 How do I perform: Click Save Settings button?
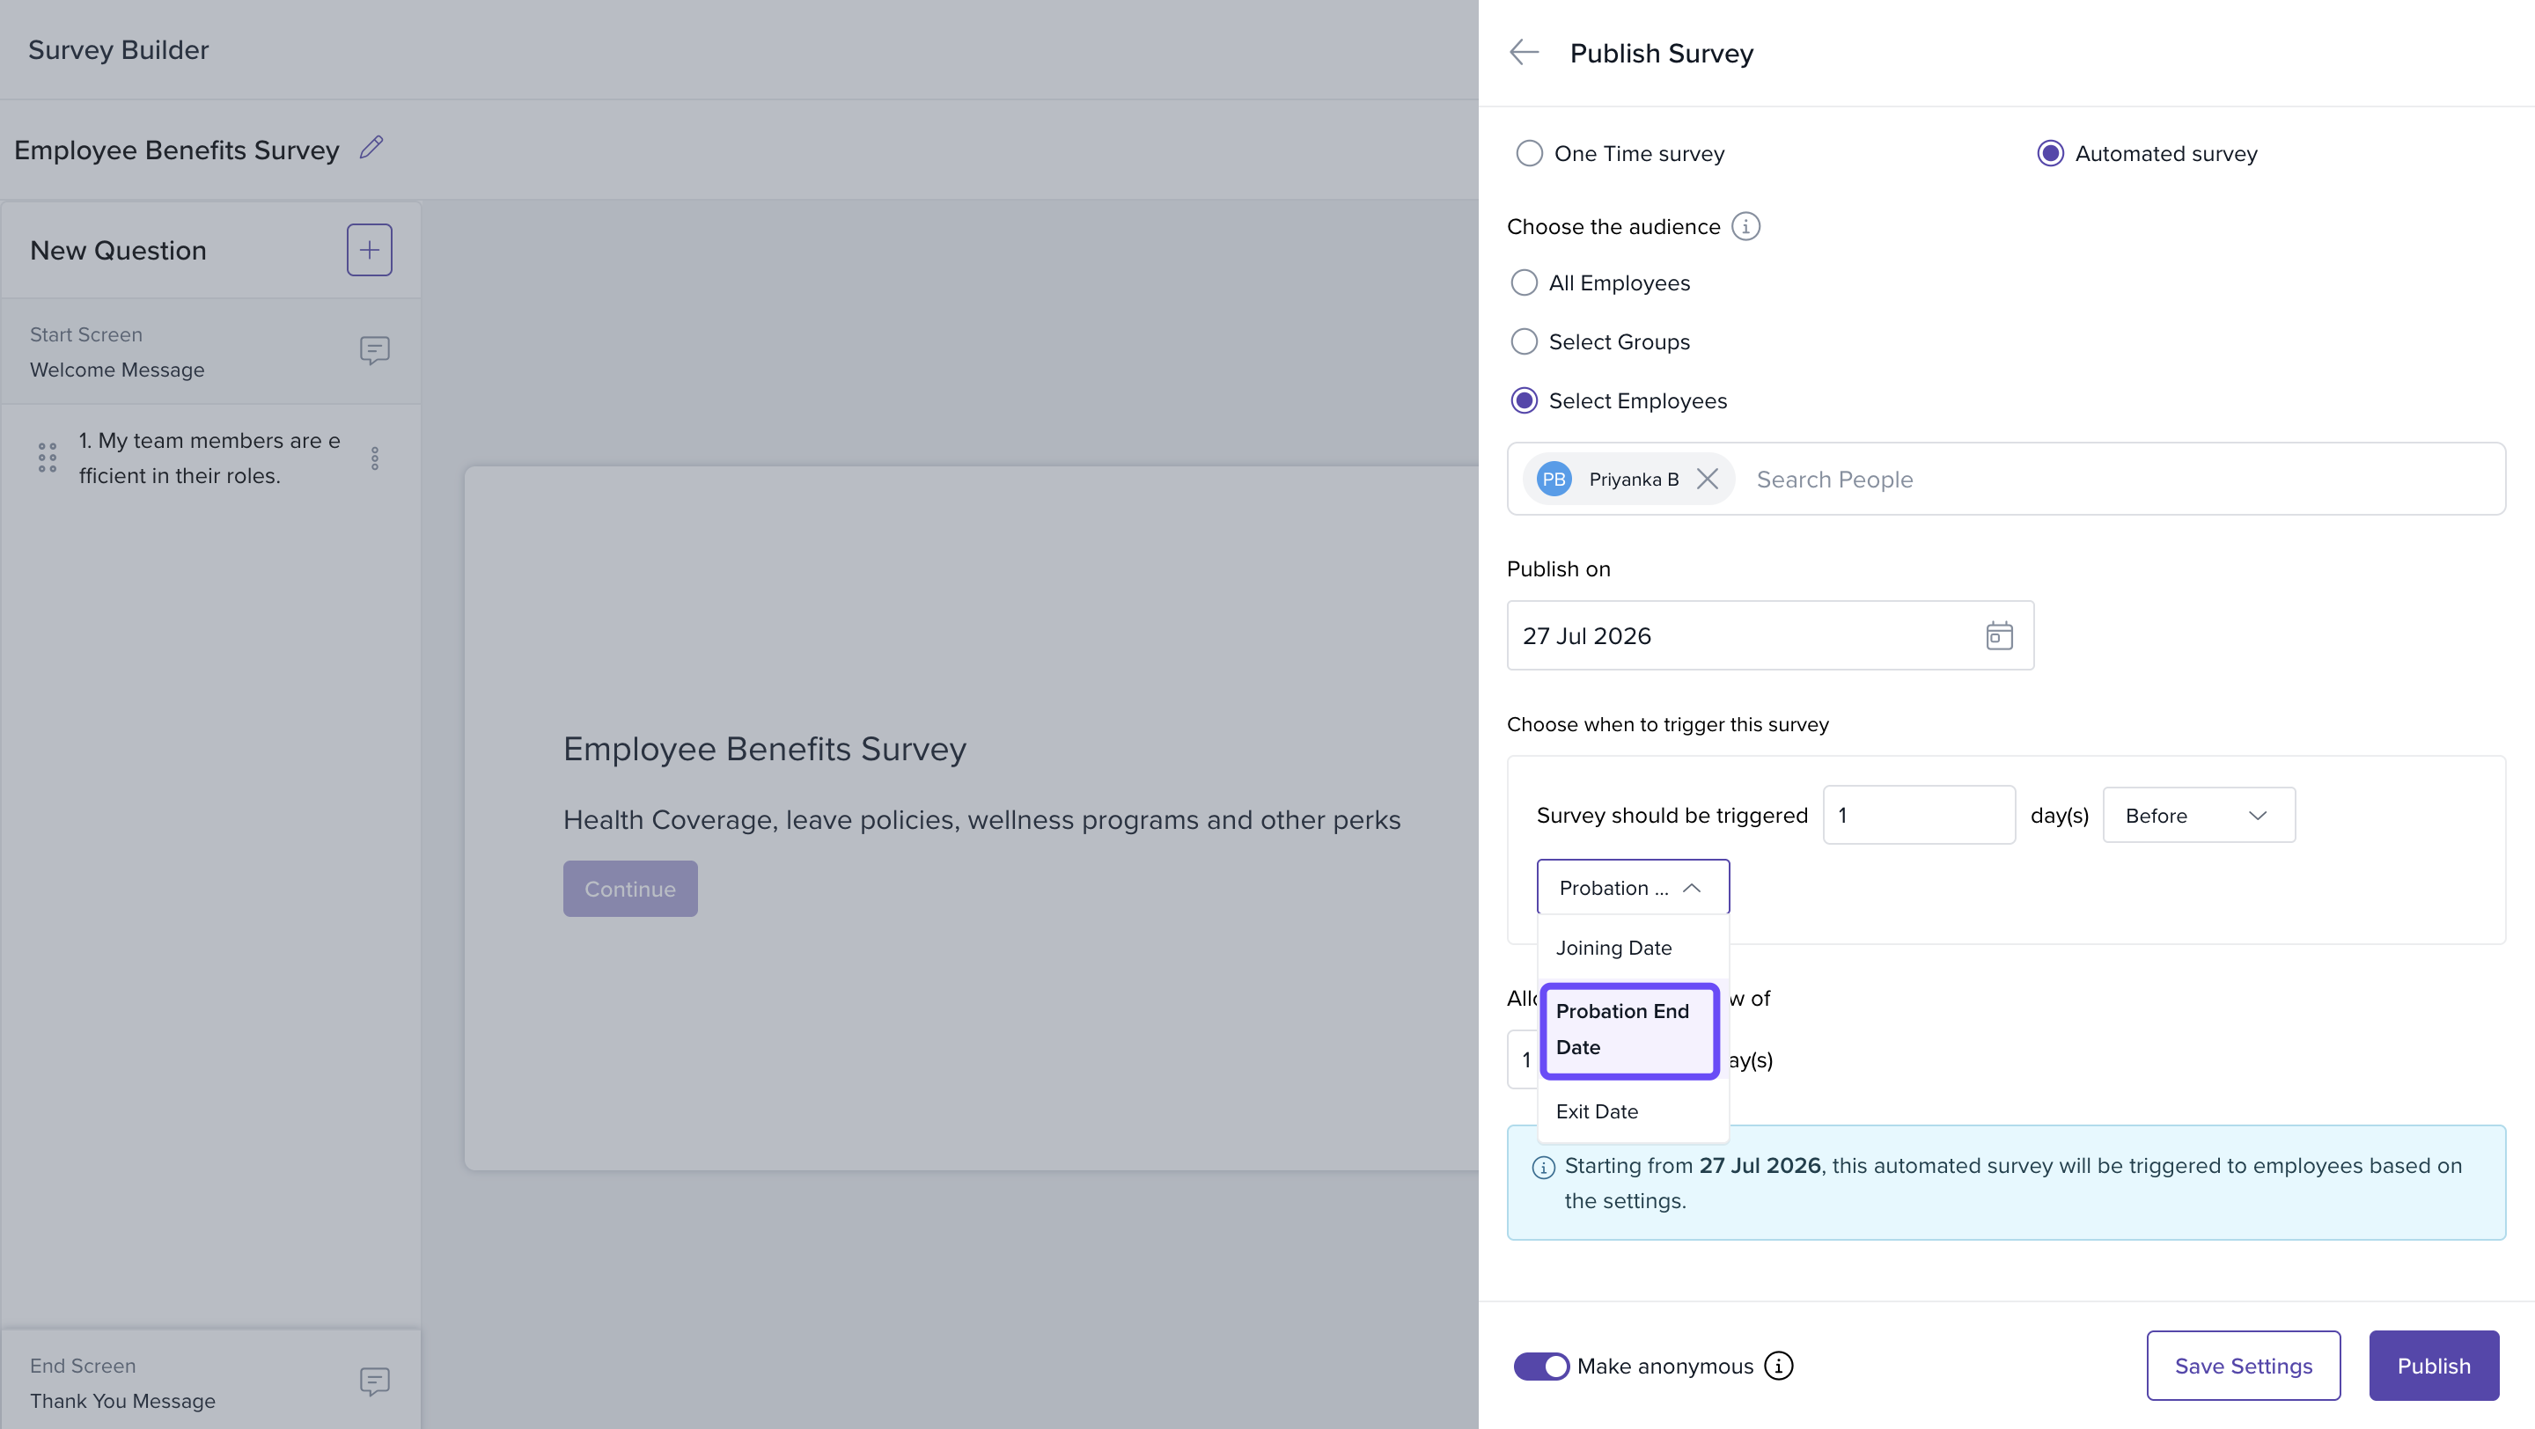click(x=2243, y=1365)
